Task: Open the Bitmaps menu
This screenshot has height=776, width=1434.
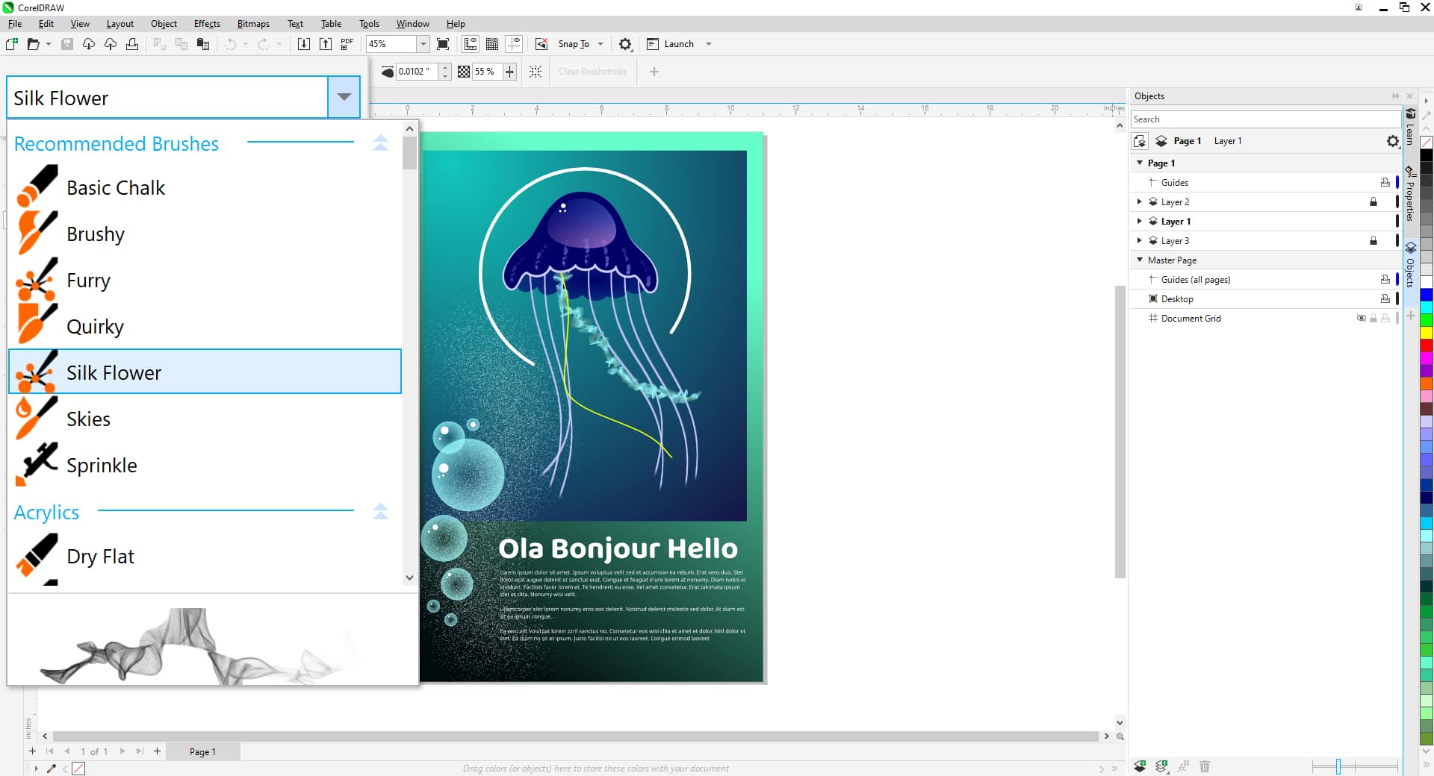Action: pyautogui.click(x=253, y=24)
